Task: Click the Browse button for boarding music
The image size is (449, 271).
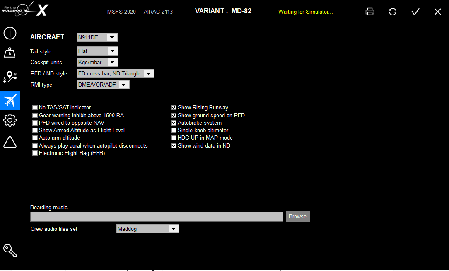Action: pos(298,217)
